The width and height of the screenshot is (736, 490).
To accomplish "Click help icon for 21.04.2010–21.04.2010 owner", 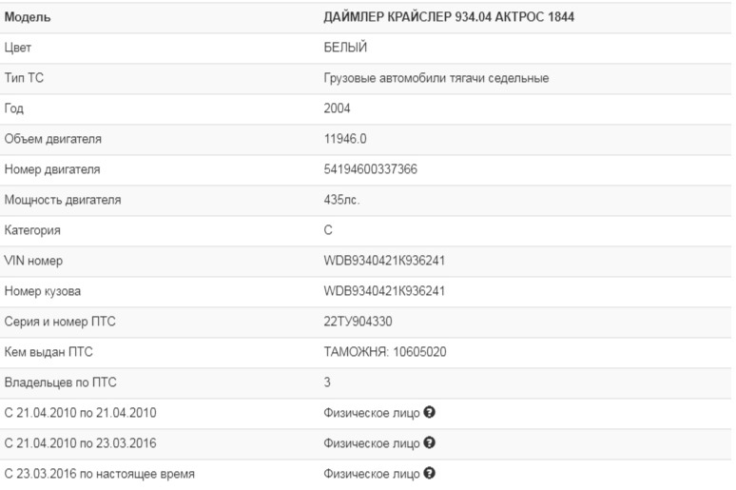I will point(429,412).
